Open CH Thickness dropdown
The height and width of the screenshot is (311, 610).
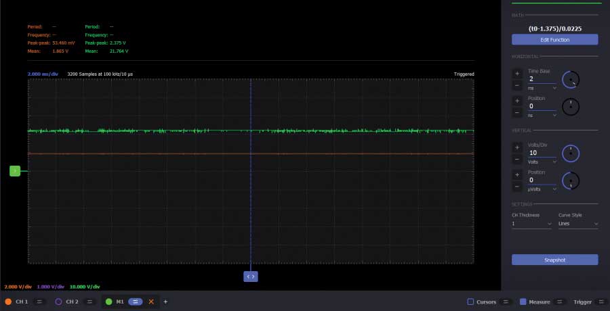[x=531, y=223]
